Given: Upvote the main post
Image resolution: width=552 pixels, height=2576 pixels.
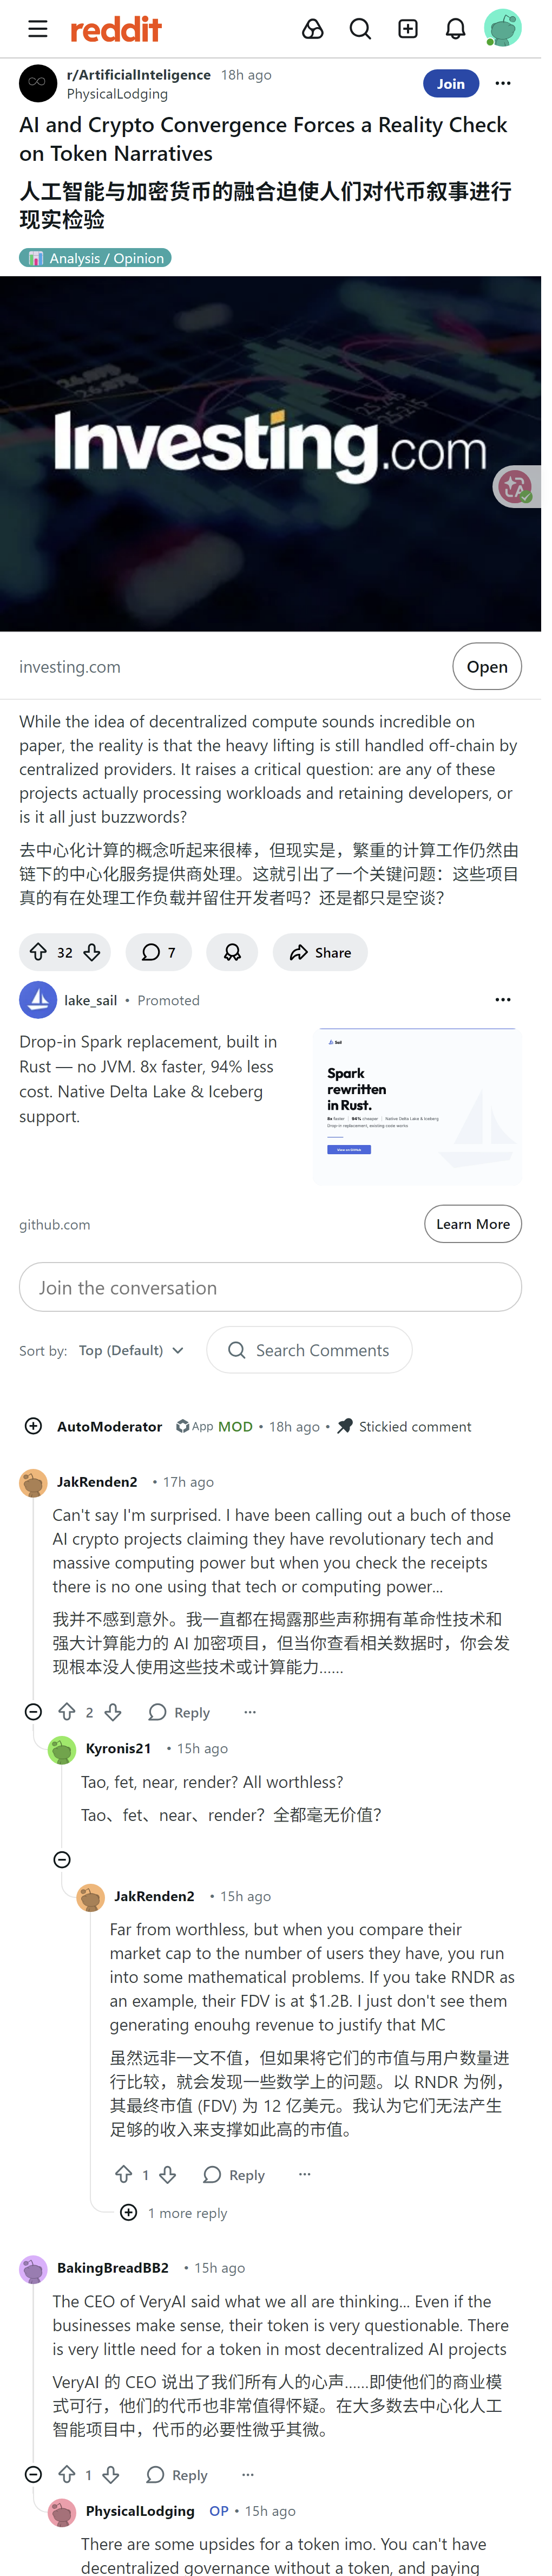Looking at the screenshot, I should coord(38,952).
